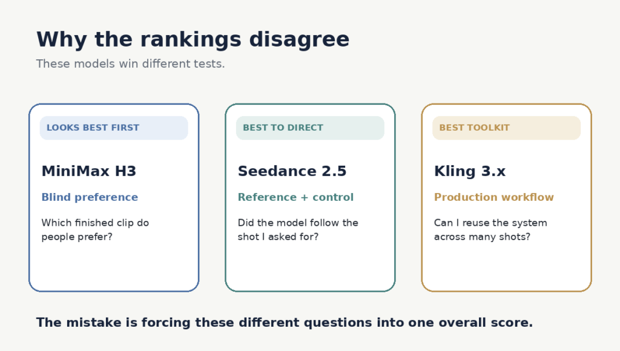Click the 'Production workflow' gold label
Image resolution: width=620 pixels, height=351 pixels.
[494, 197]
